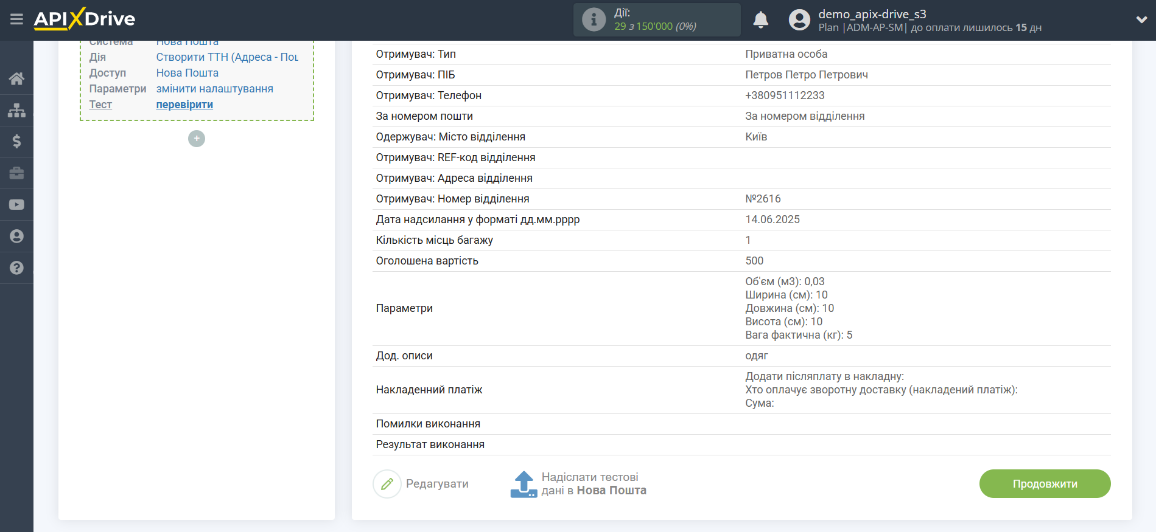Select declared value 500
Screen dimensions: 1156x532
click(754, 261)
